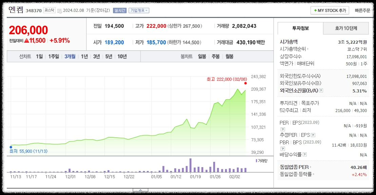Screen dimensions: 376x195
Task: Click the 01/26 date label on chart axis
Action: pos(215,177)
